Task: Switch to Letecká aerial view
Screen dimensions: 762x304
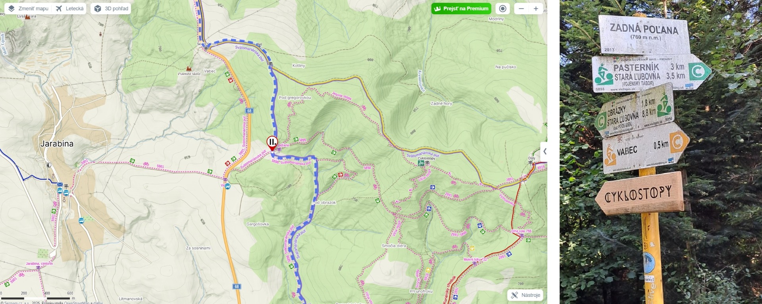Action: (x=69, y=8)
